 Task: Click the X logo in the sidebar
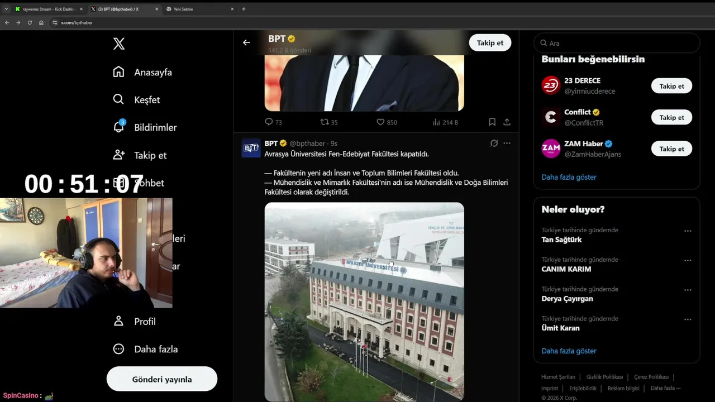(x=119, y=44)
